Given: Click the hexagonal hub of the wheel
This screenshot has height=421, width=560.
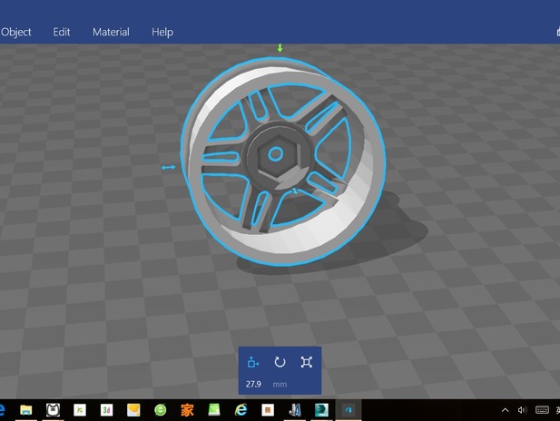Looking at the screenshot, I should click(x=273, y=154).
